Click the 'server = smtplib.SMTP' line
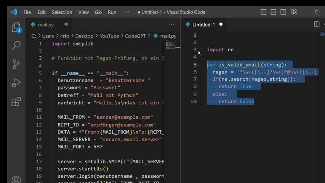 [111, 162]
